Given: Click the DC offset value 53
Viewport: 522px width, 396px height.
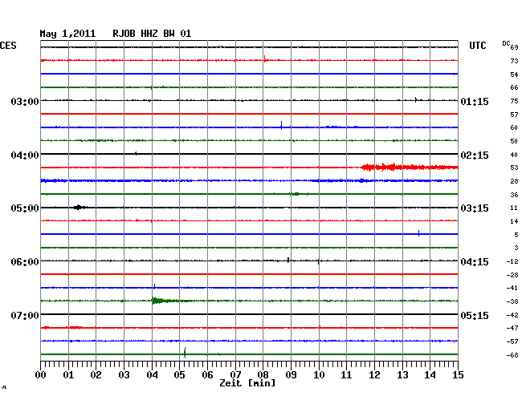Looking at the screenshot, I should coord(514,168).
